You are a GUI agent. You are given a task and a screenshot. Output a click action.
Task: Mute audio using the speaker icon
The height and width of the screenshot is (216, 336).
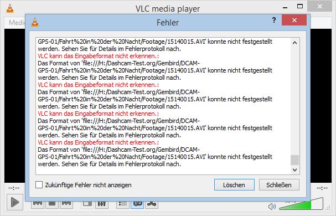[272, 207]
